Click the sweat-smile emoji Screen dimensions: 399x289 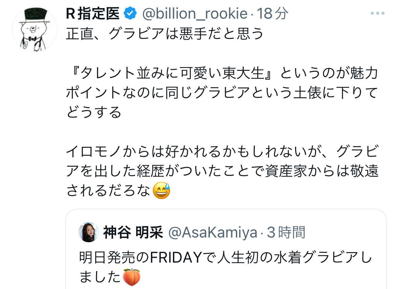pos(161,190)
